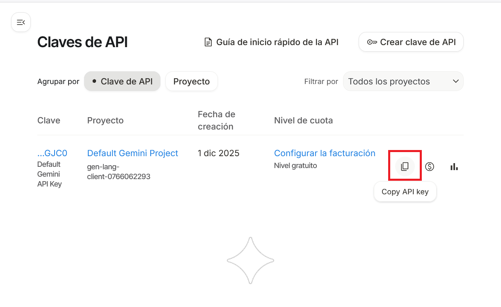Viewport: 501px width, 307px height.
Task: Group the keys by Clave de API
Action: (122, 81)
